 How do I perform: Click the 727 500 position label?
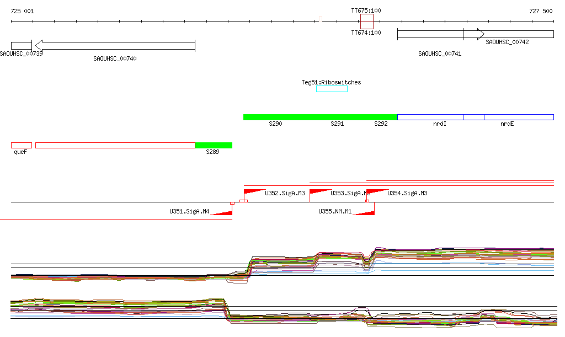[541, 11]
